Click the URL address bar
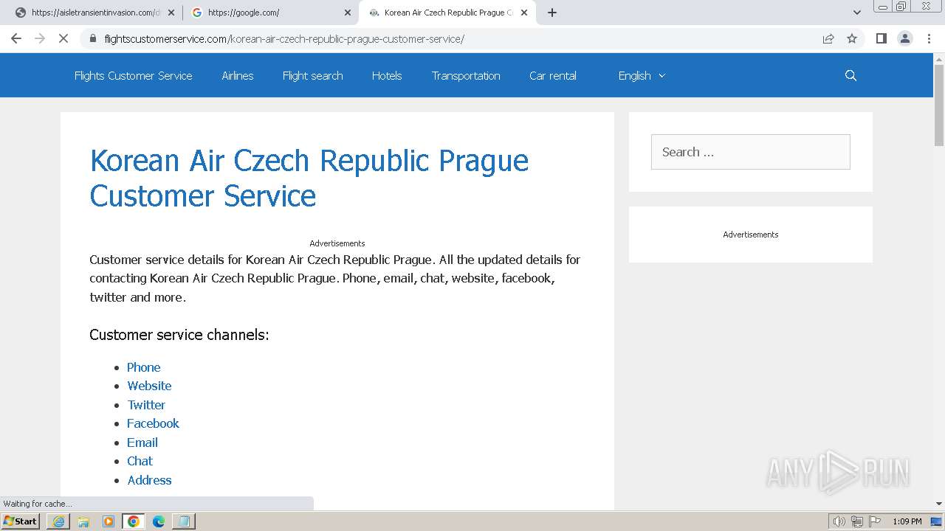945x531 pixels. click(450, 38)
